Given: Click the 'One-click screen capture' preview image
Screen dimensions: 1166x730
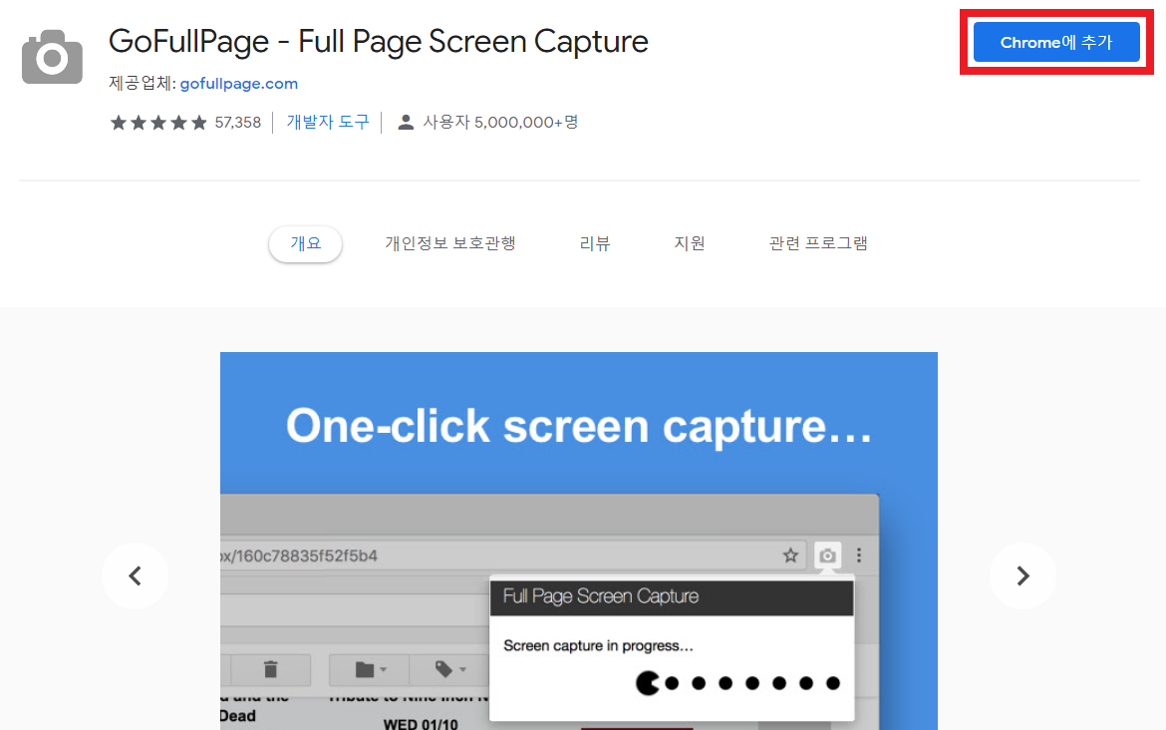Looking at the screenshot, I should [579, 541].
